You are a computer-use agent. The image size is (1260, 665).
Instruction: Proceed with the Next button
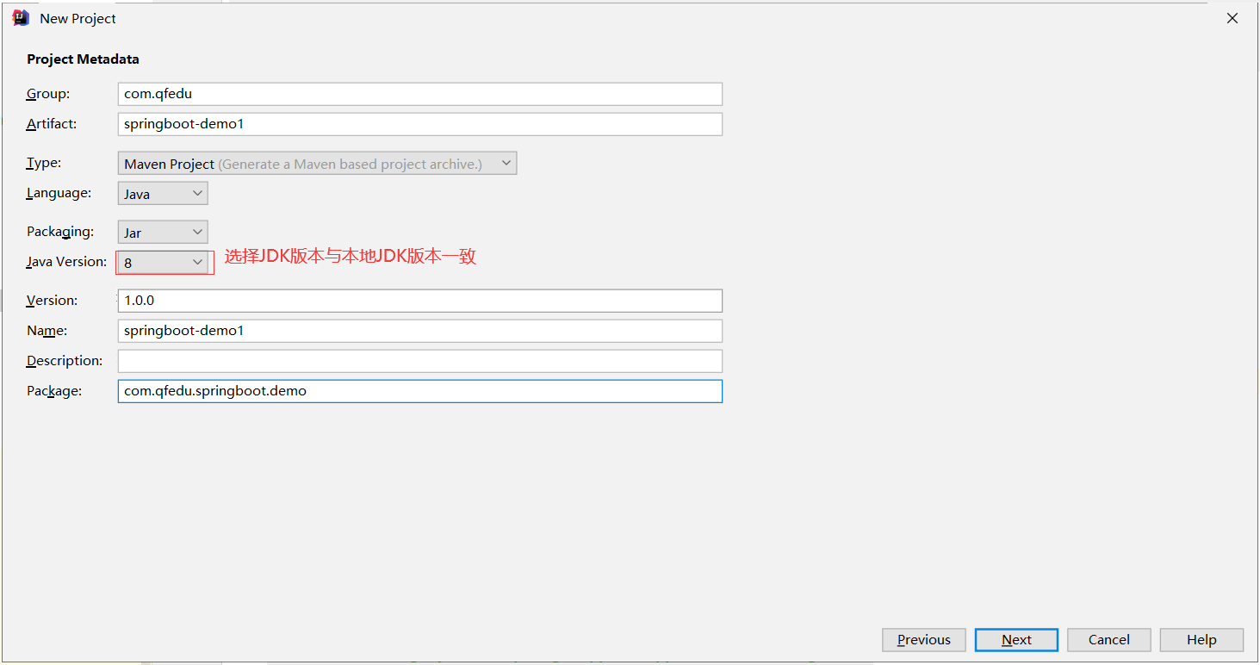pyautogui.click(x=1016, y=640)
